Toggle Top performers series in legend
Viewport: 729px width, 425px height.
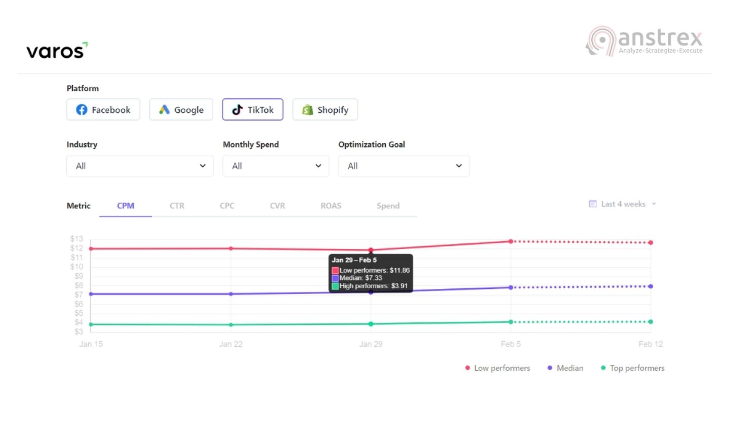632,368
